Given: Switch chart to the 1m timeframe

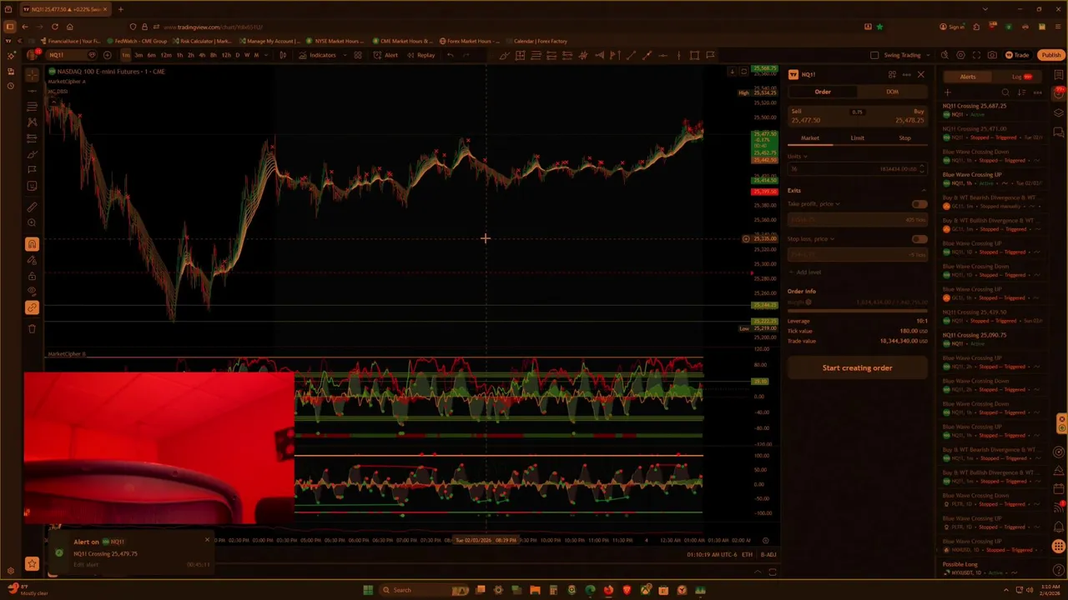Looking at the screenshot, I should pos(126,55).
